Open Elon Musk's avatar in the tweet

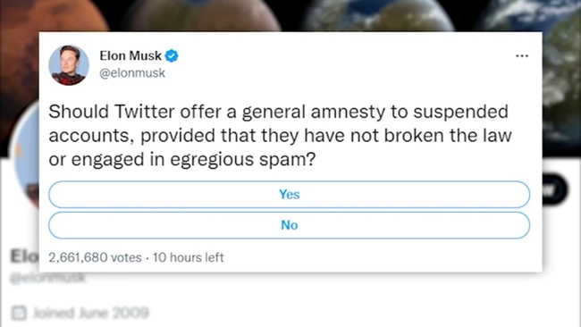tap(69, 65)
